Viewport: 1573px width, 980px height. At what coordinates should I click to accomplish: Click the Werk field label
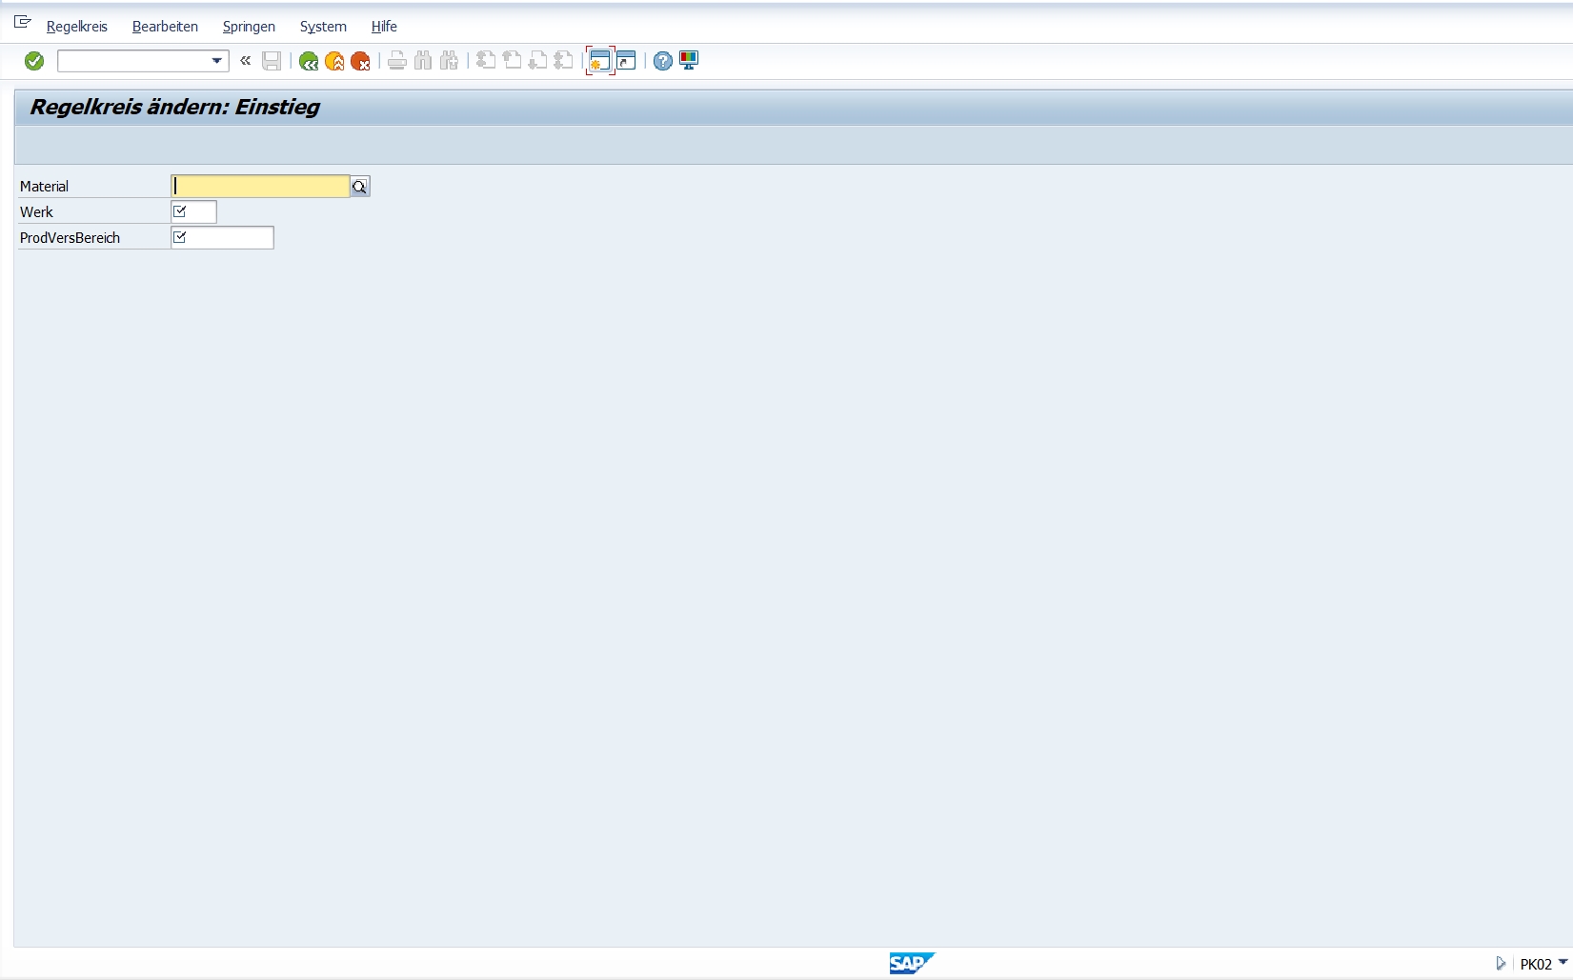pyautogui.click(x=36, y=212)
